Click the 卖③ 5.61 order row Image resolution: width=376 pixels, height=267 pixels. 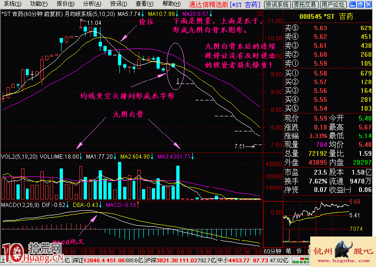tap(328, 46)
